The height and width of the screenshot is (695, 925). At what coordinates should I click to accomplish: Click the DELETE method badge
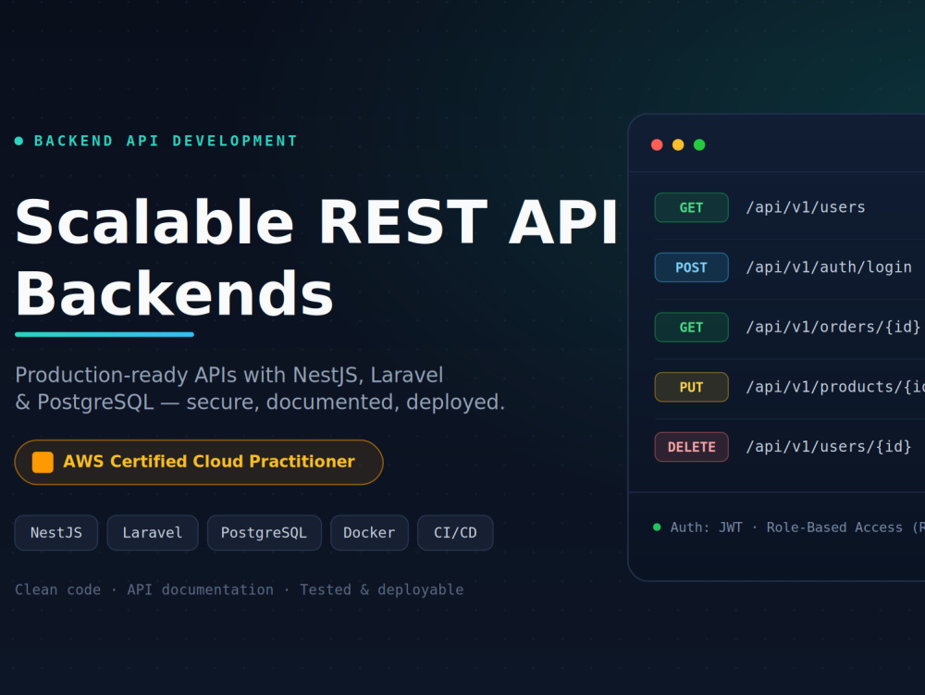[691, 447]
